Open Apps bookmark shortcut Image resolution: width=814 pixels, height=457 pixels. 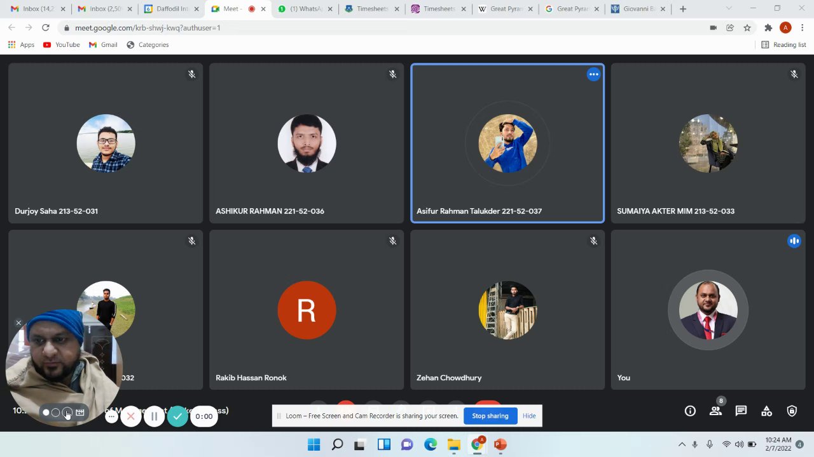tap(21, 44)
